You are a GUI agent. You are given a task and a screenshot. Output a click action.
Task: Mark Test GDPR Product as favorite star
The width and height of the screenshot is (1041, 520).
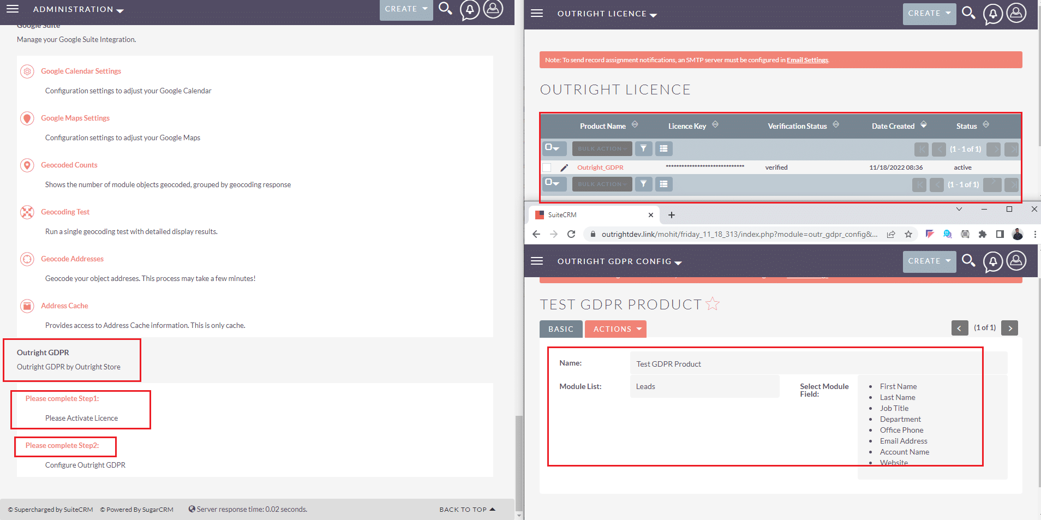coord(713,303)
